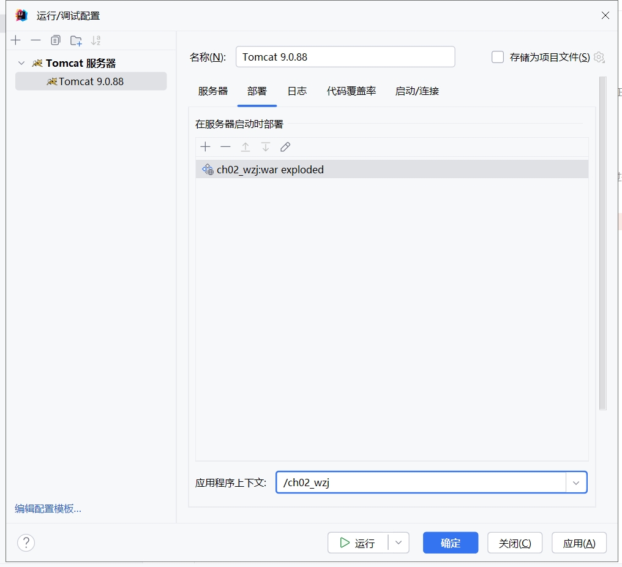Open gear settings beside 存储为项目文件

(x=599, y=57)
